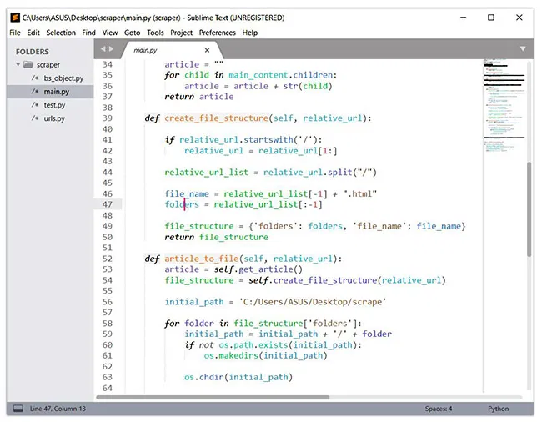Select urls.py in the folder tree
This screenshot has height=422, width=542.
pyautogui.click(x=54, y=118)
